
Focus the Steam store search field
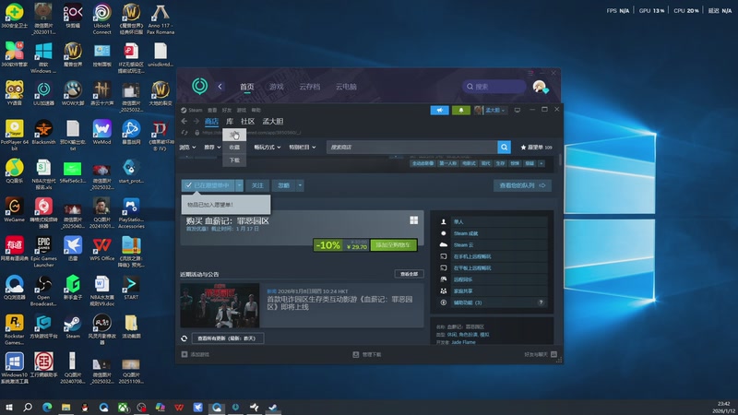[411, 148]
